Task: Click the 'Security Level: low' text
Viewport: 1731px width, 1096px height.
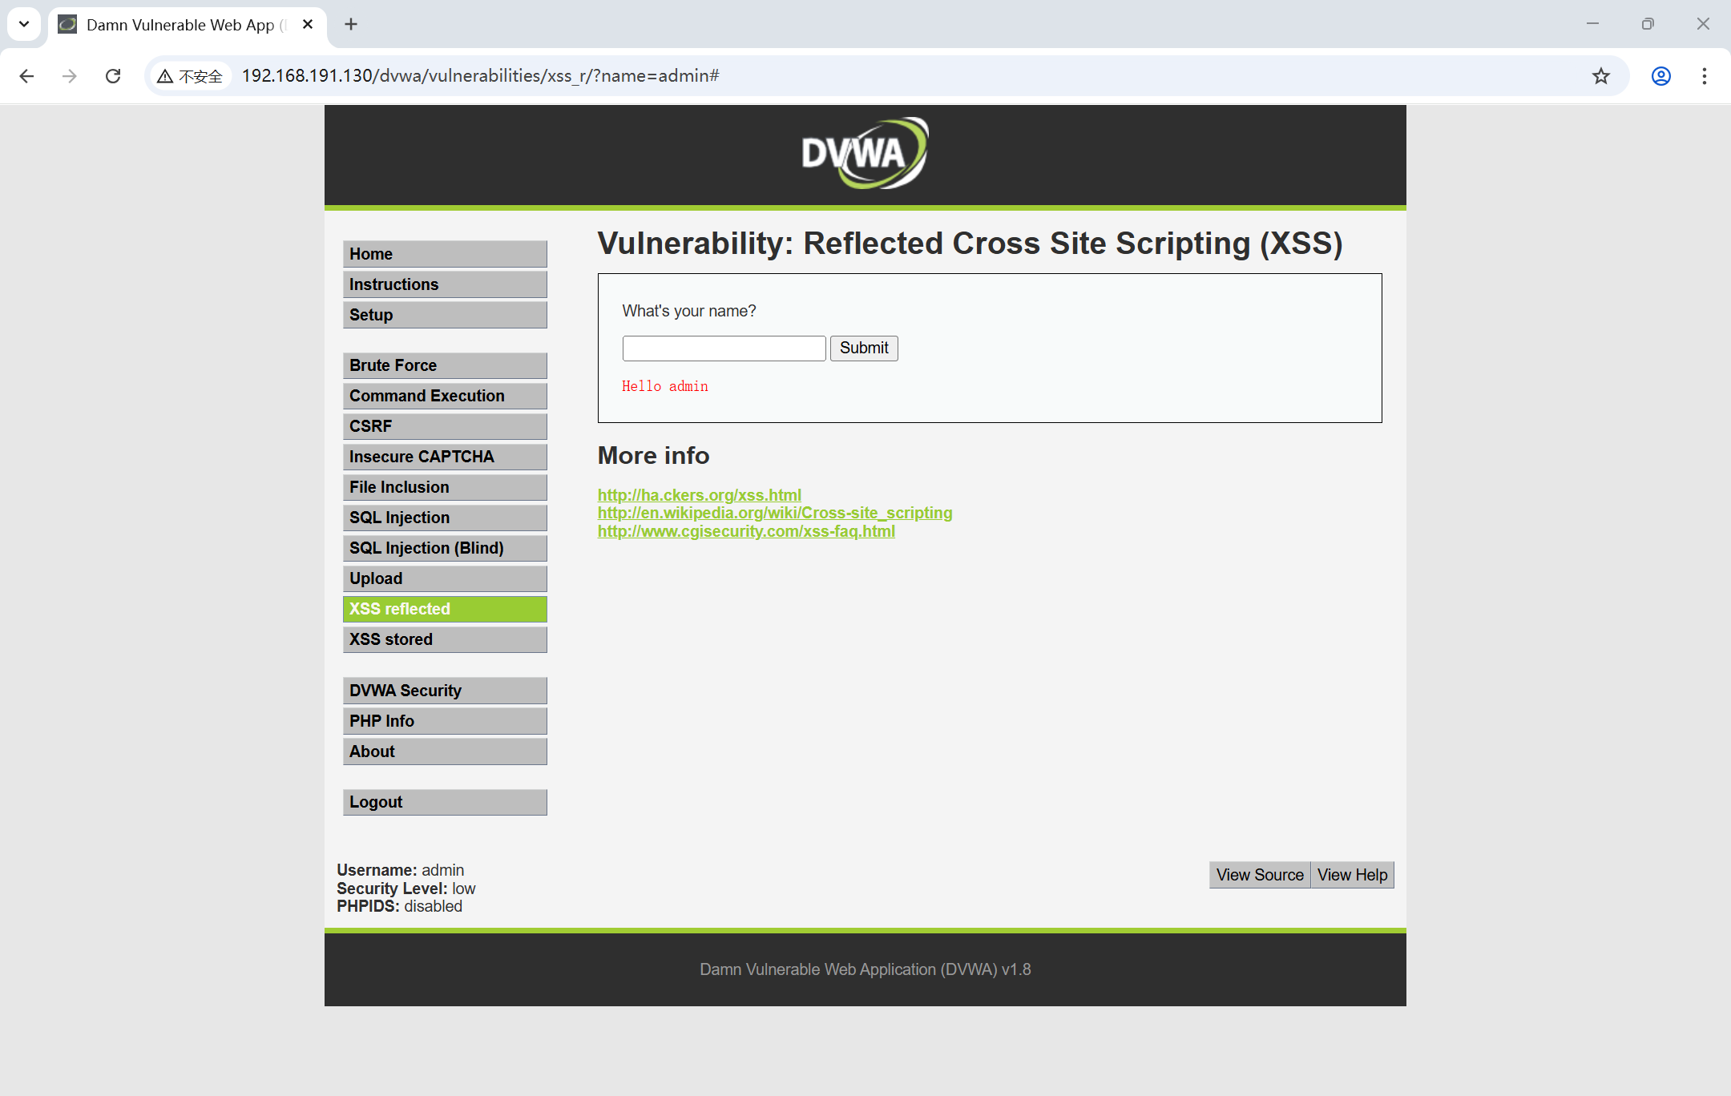Action: click(406, 888)
